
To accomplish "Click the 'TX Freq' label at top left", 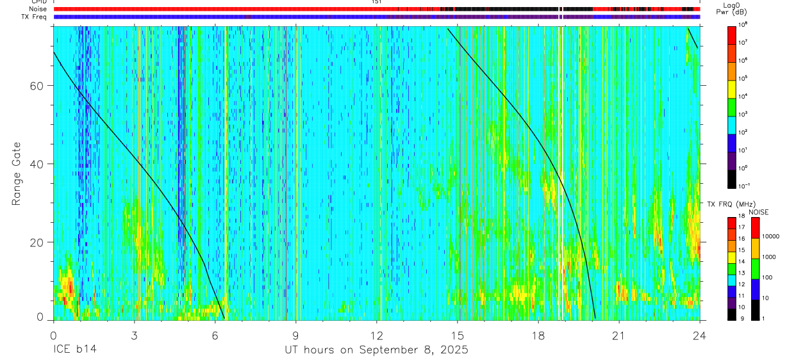I will tap(35, 17).
